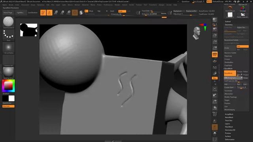The image size is (253, 142).
Task: Expand the Dynamic Subdiv subsection
Action: pyautogui.click(x=230, y=53)
